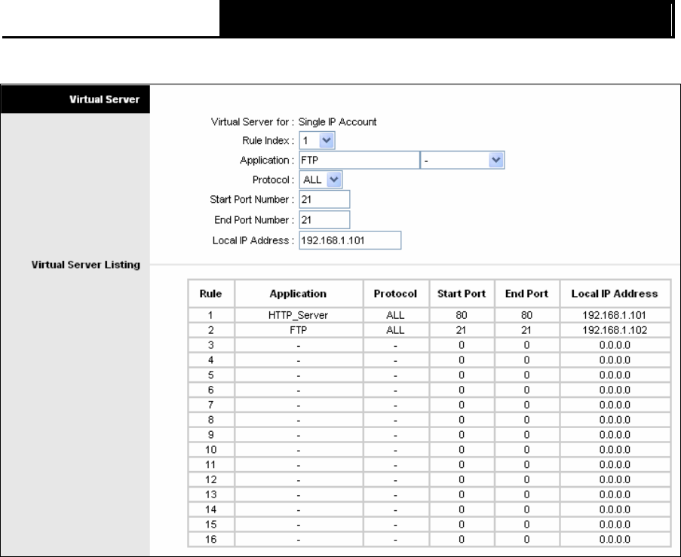
Task: Select rule number 13 in the listing
Action: pyautogui.click(x=210, y=494)
